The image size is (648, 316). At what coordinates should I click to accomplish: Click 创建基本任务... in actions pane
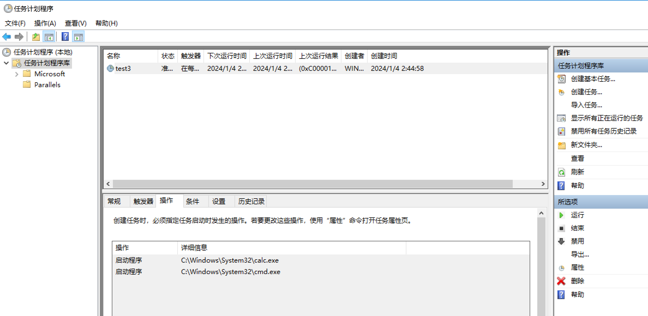click(593, 79)
